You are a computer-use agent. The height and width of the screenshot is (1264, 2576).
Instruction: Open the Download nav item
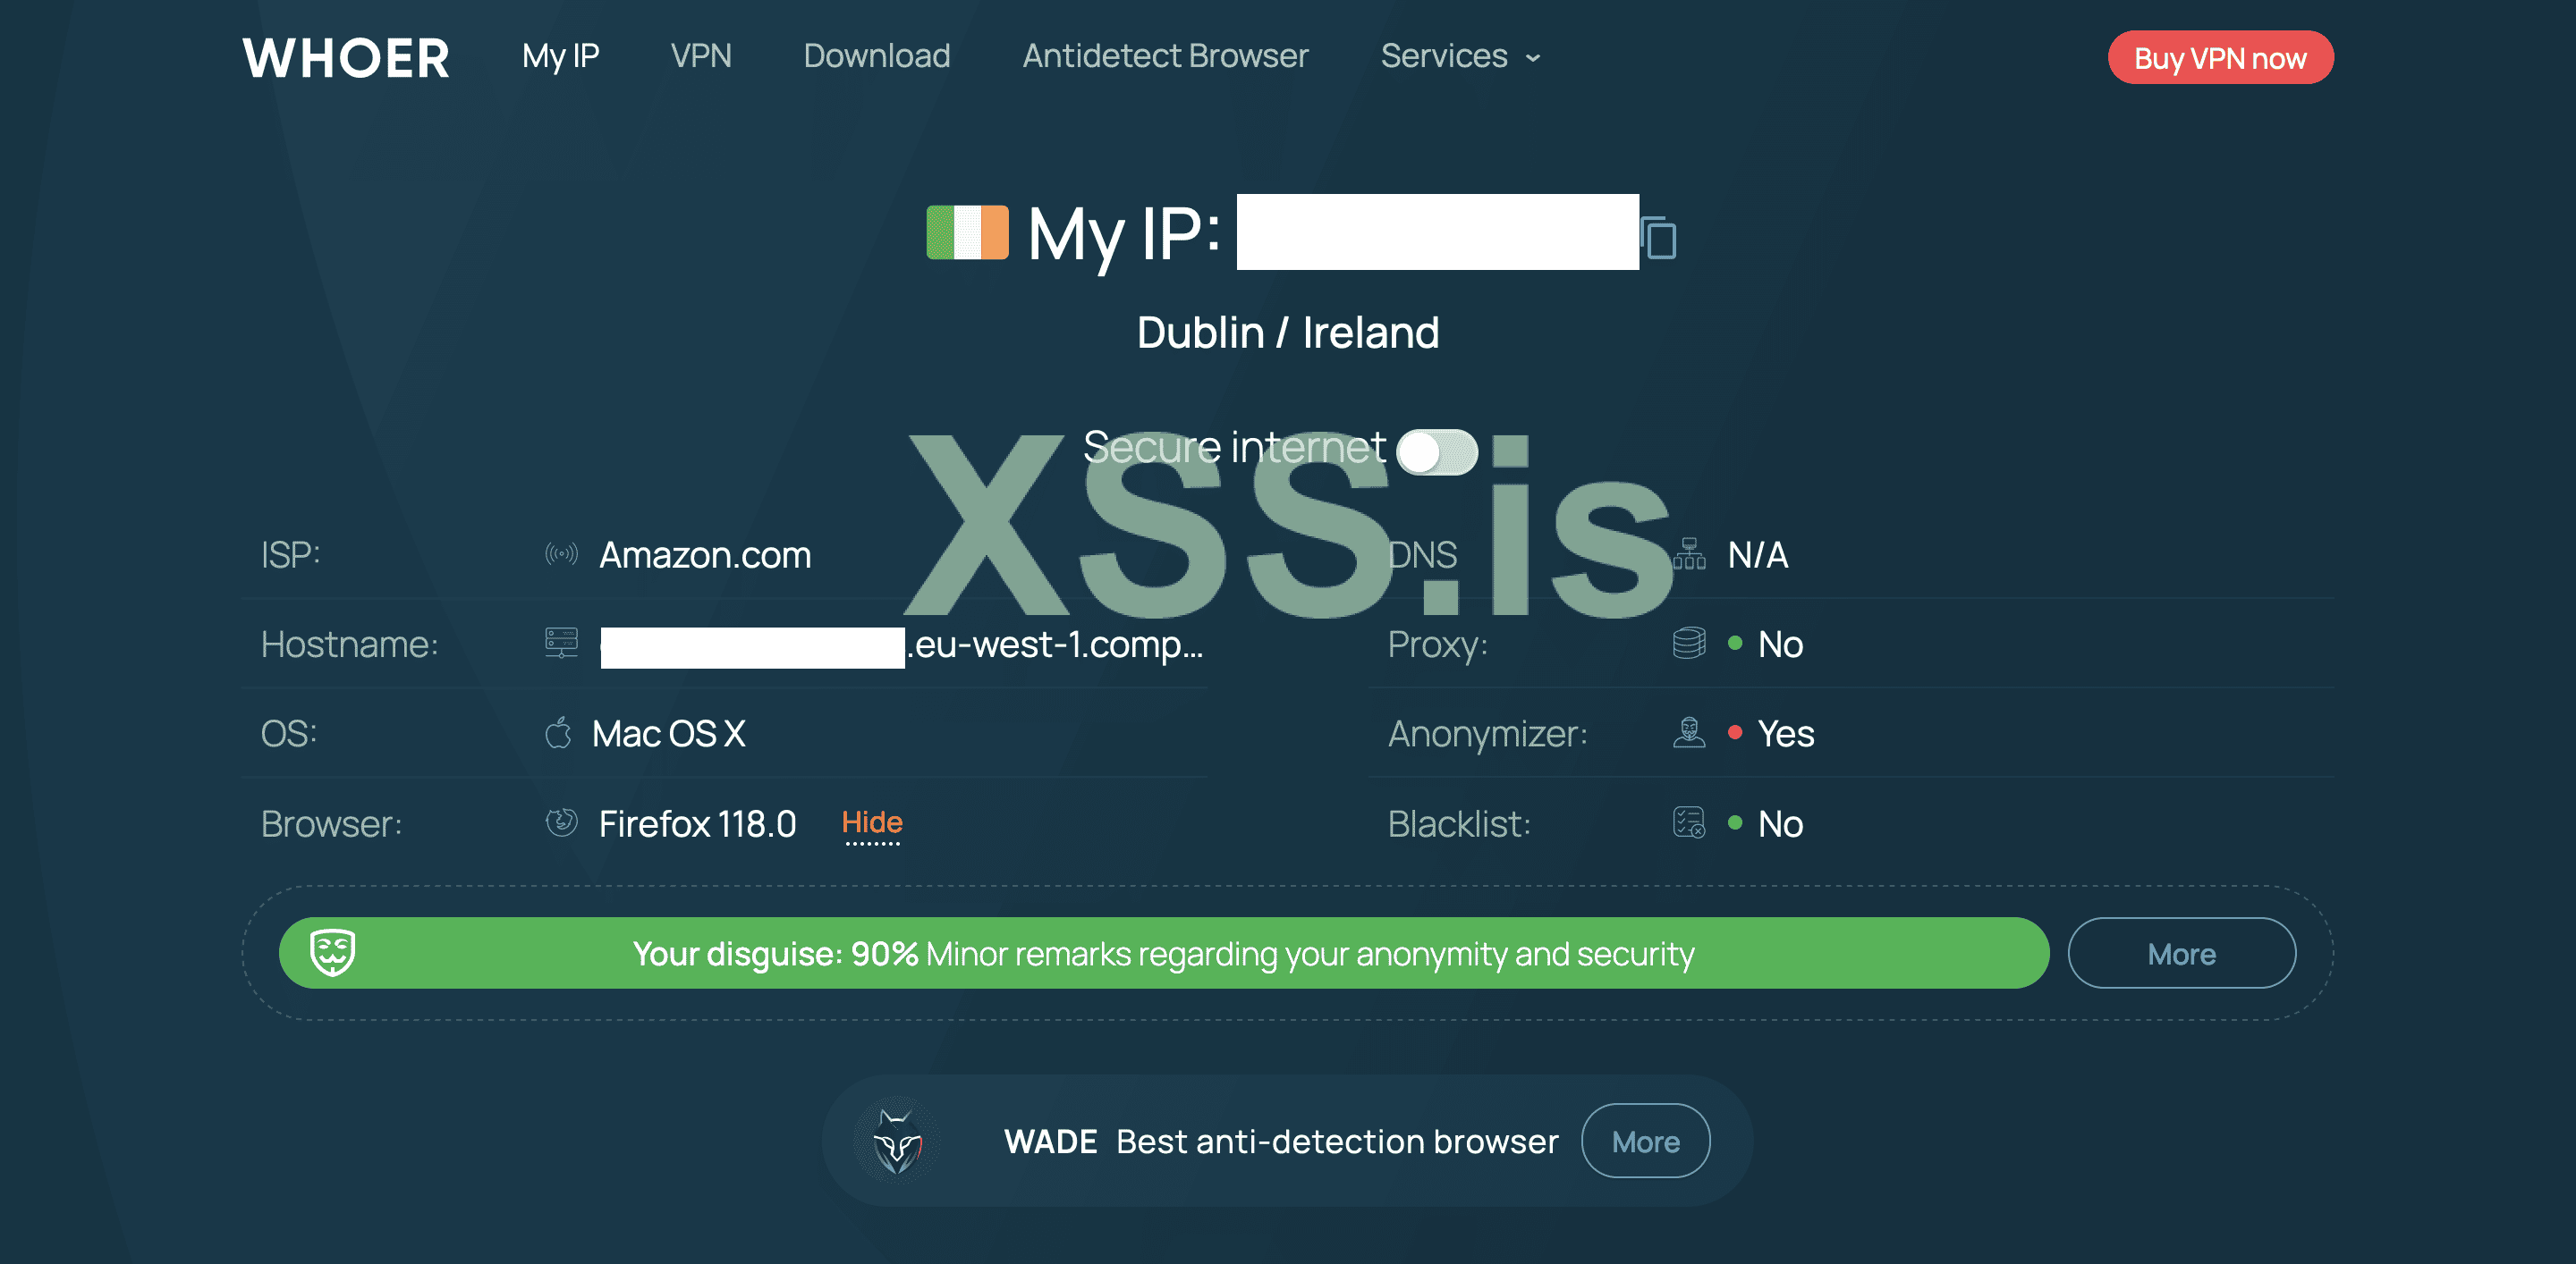[x=876, y=56]
